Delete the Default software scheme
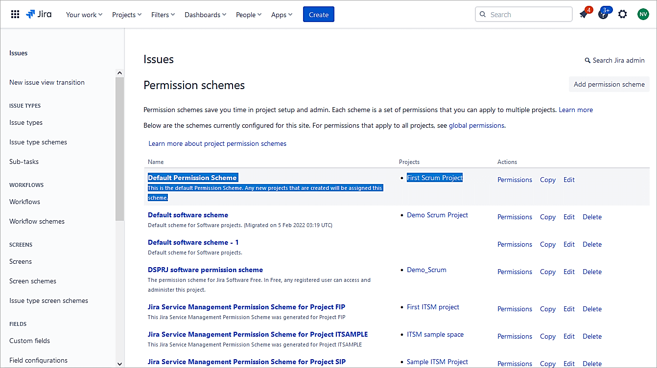The height and width of the screenshot is (368, 657). [x=592, y=217]
